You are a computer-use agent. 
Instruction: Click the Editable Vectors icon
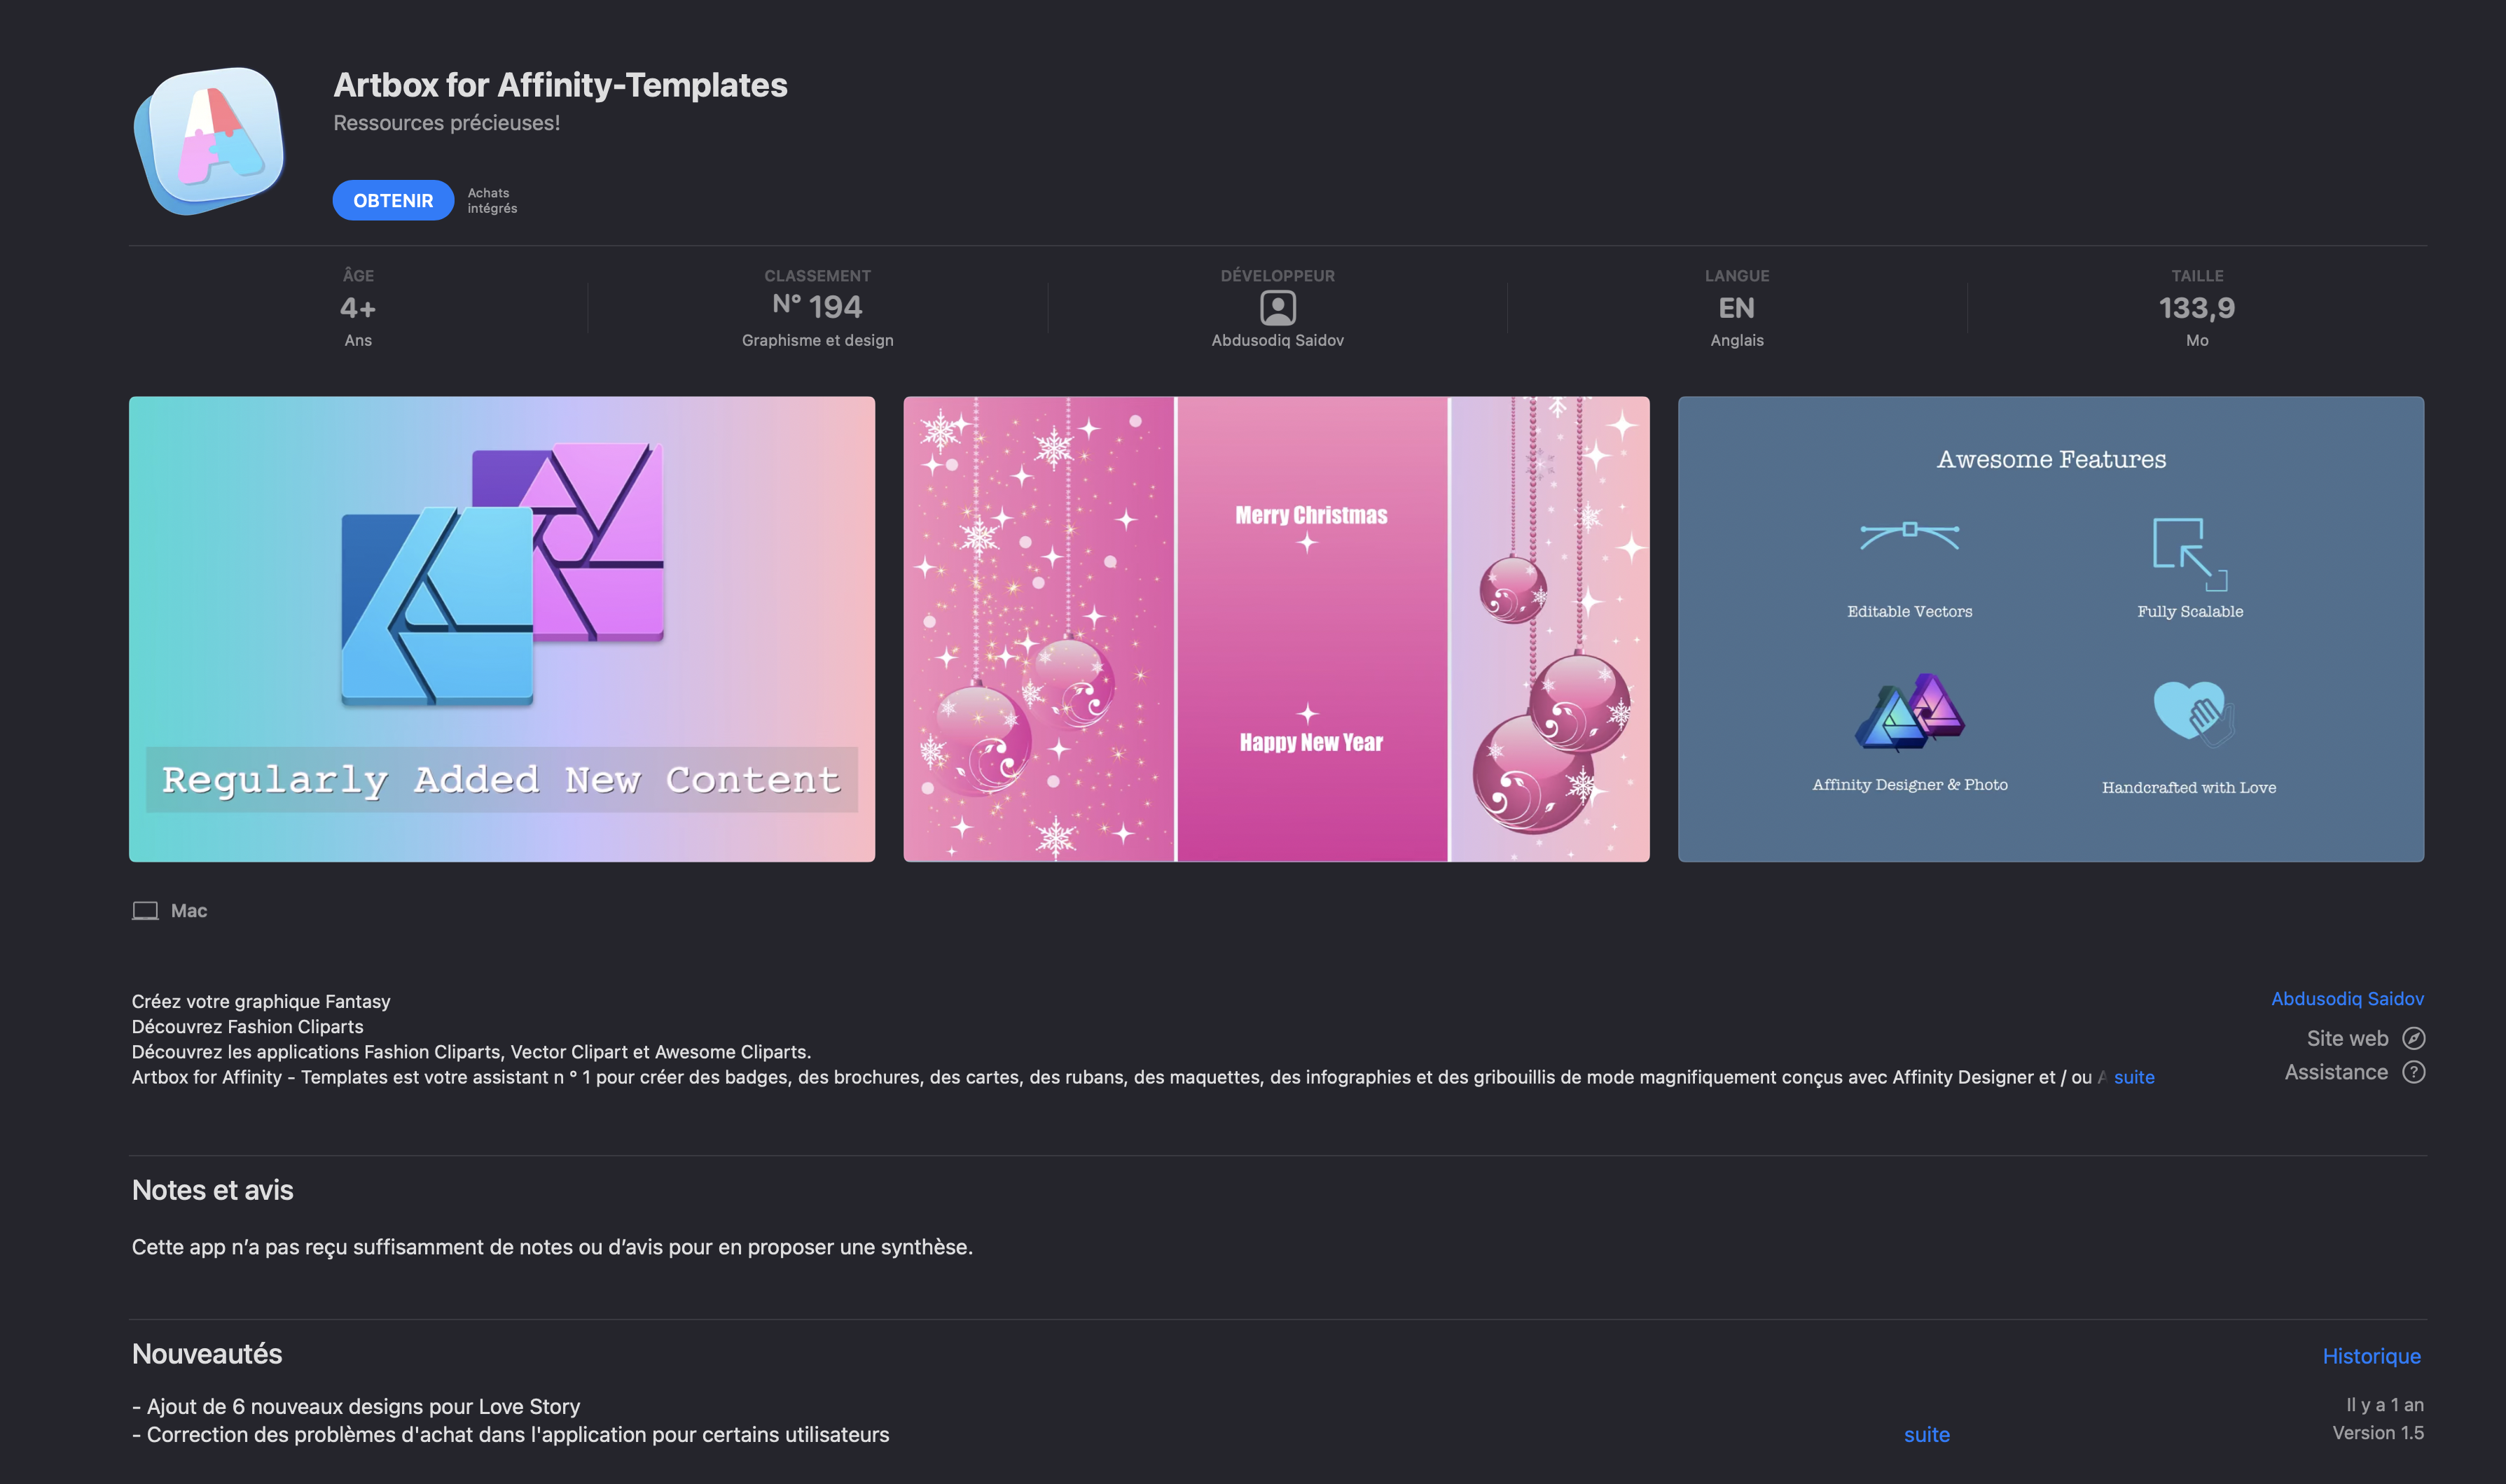pyautogui.click(x=1909, y=536)
